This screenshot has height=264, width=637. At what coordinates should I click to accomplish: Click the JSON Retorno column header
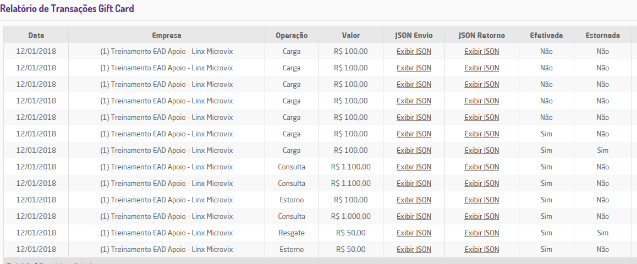pos(481,35)
